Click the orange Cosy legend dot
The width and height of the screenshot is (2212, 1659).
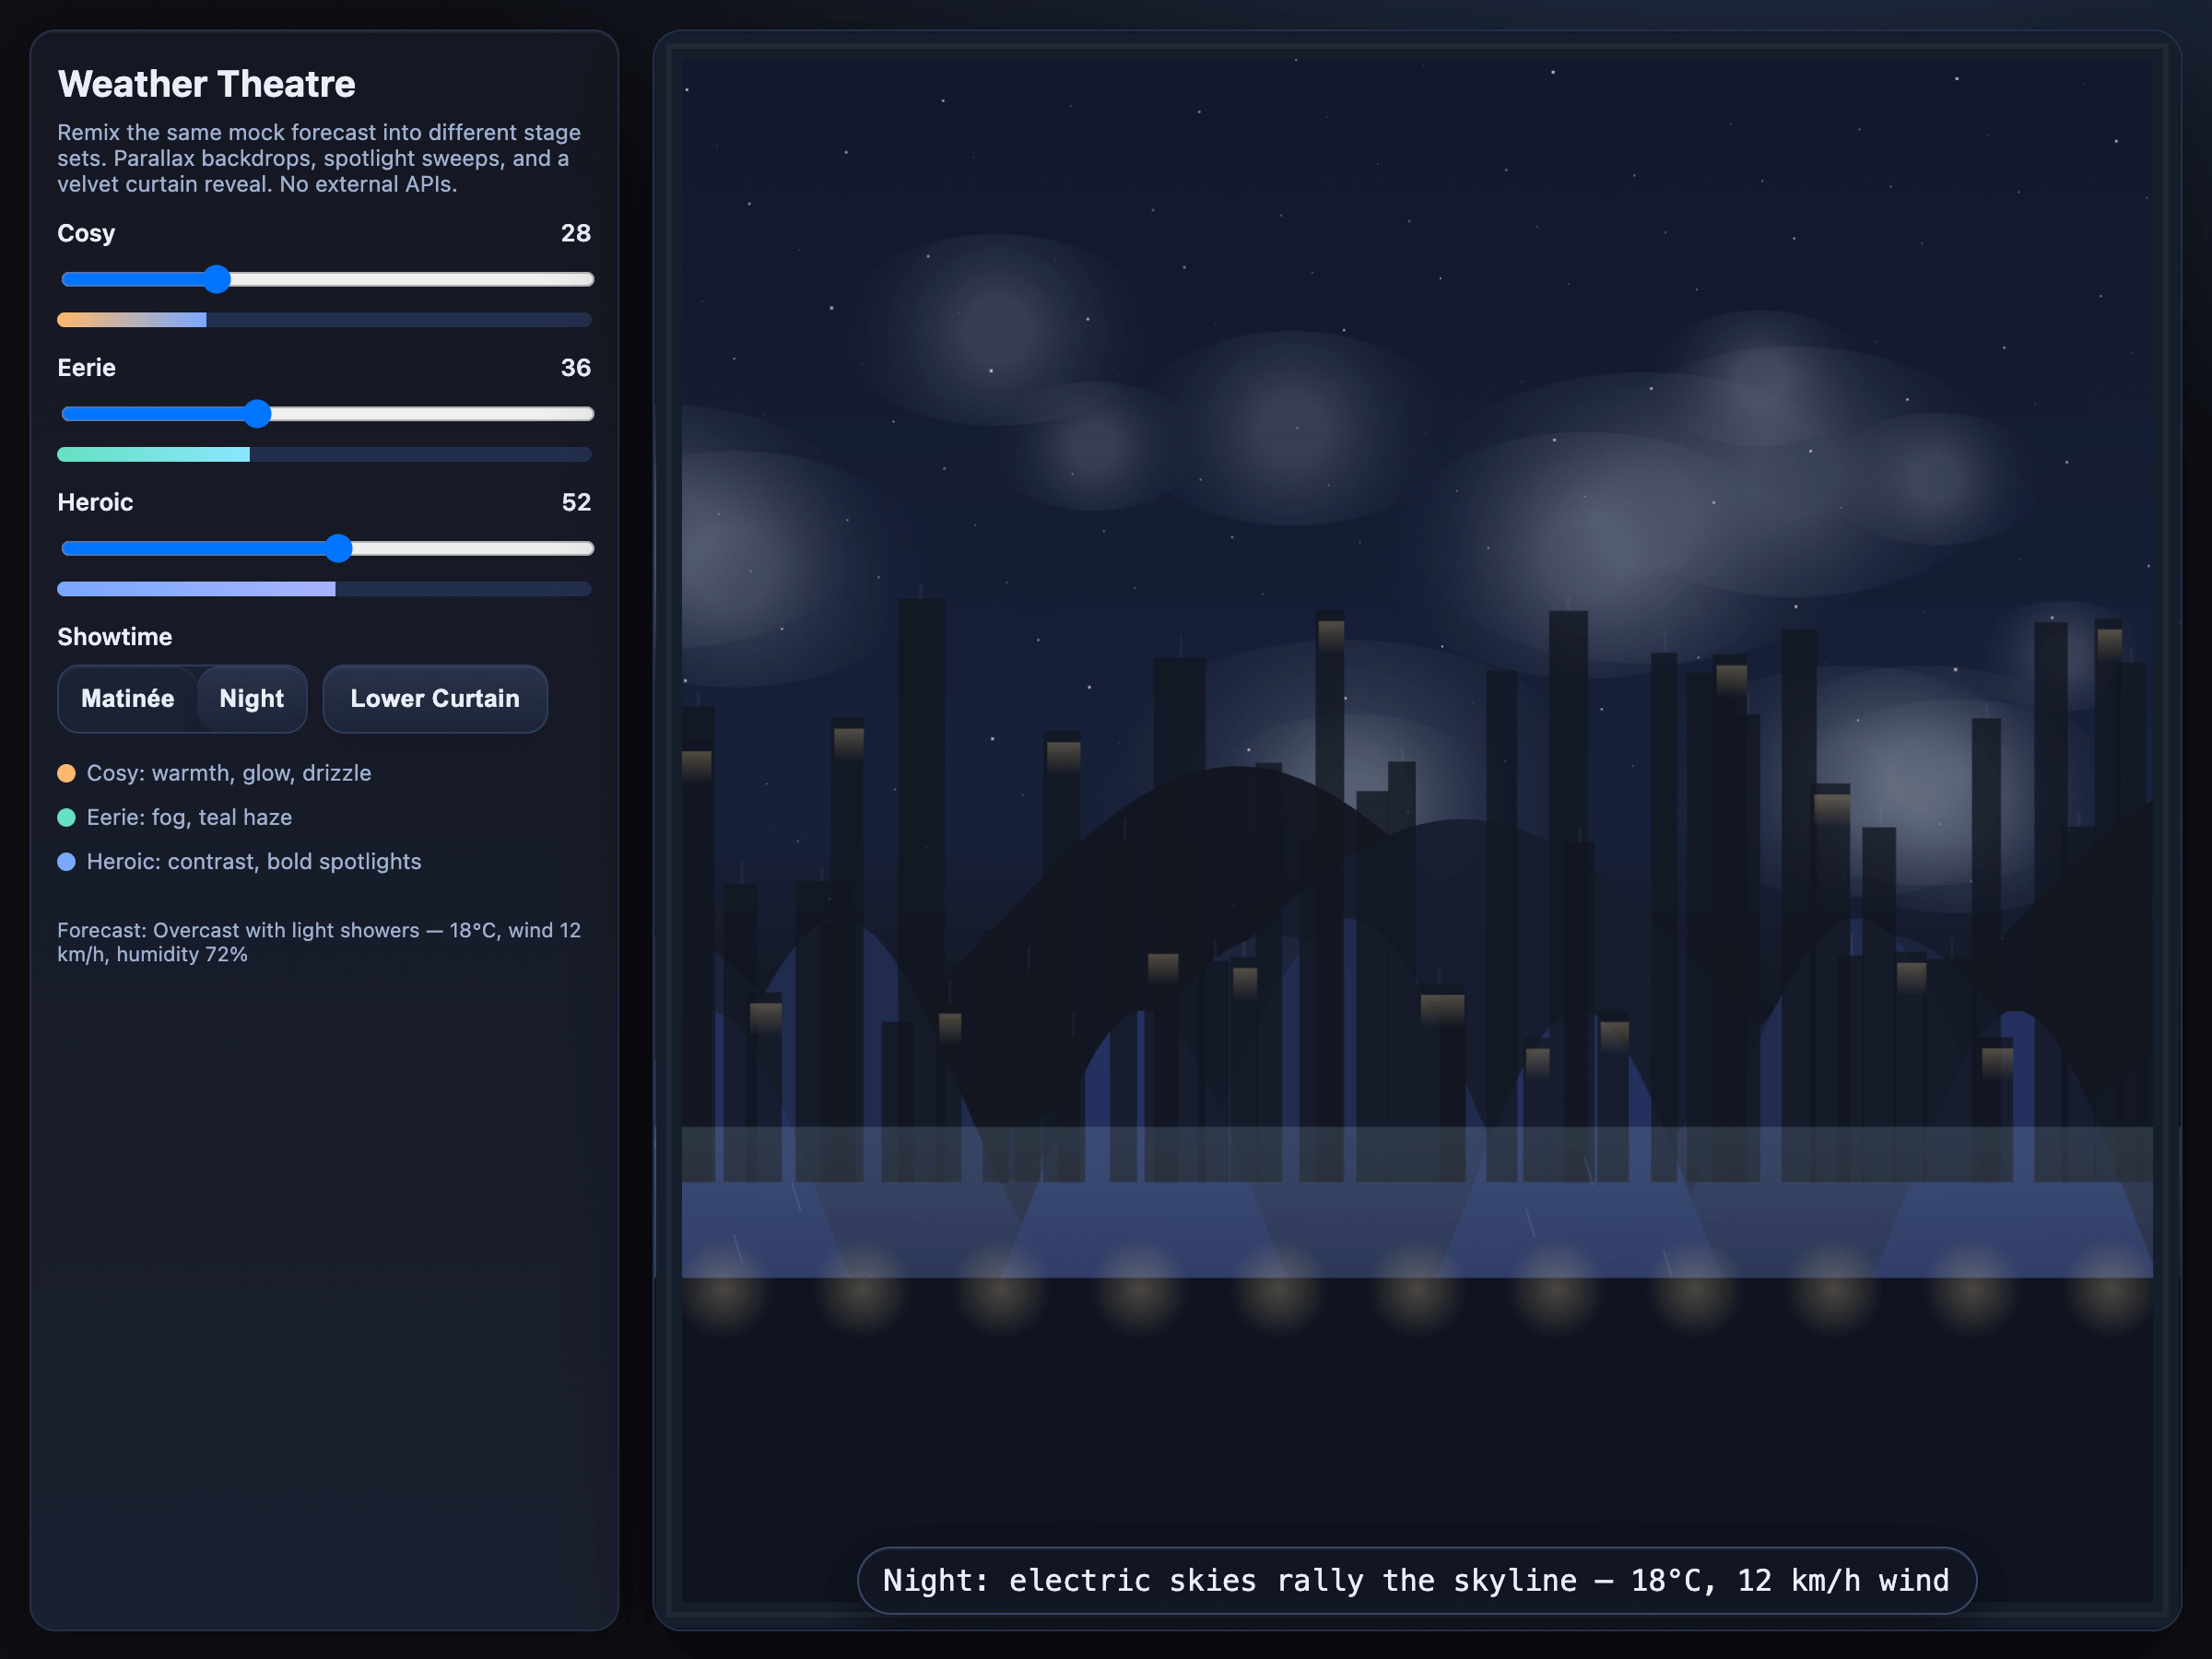(x=66, y=773)
